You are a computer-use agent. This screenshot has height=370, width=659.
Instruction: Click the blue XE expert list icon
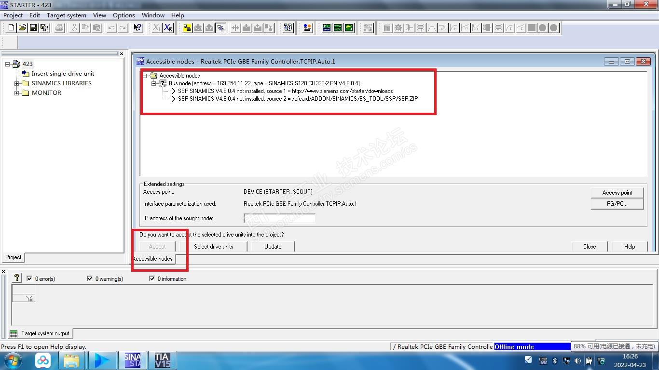[x=168, y=28]
